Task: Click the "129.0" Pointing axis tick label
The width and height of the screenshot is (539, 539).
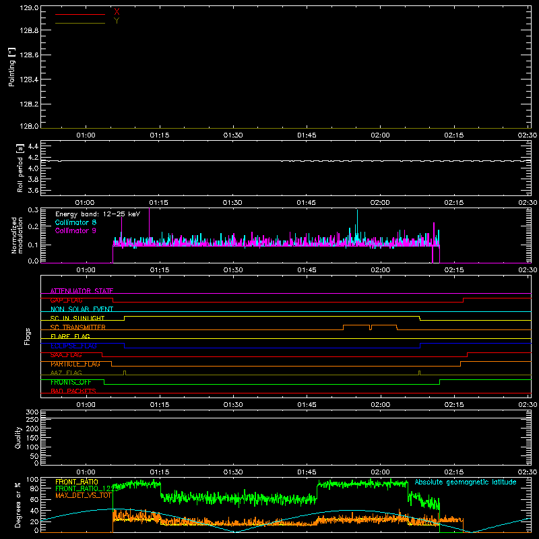Action: [x=29, y=7]
